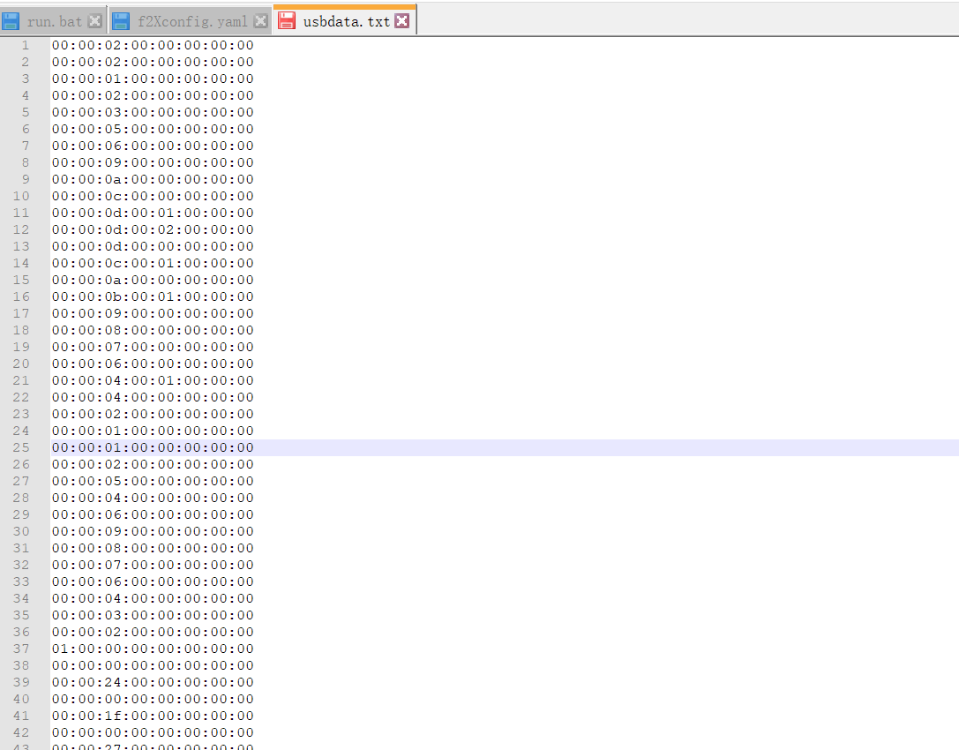Viewport: 959px width, 750px height.
Task: Close the run.bat tab
Action: (94, 21)
